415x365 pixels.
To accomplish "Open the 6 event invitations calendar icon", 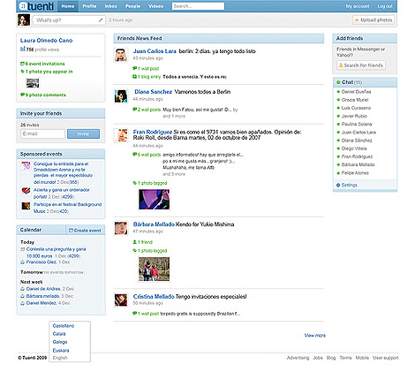I will [x=22, y=64].
